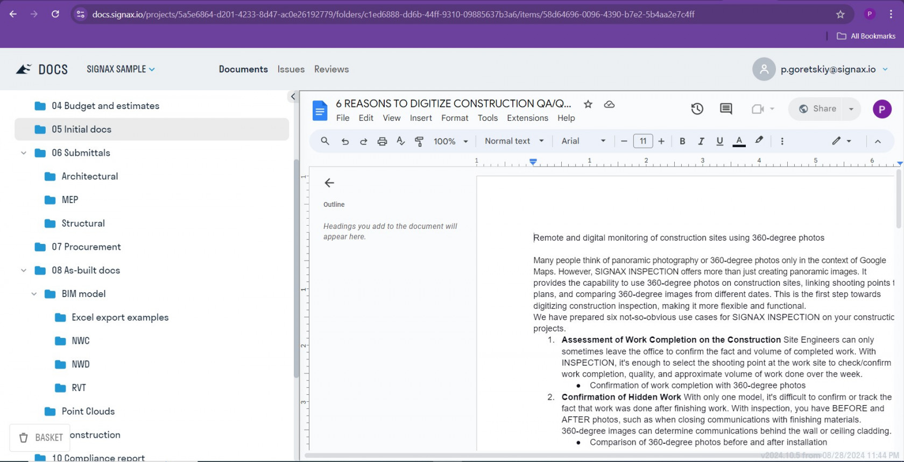Print the document
This screenshot has width=904, height=462.
click(382, 141)
